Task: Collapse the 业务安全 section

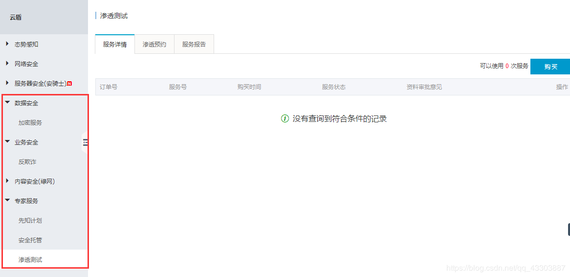Action: (x=7, y=142)
